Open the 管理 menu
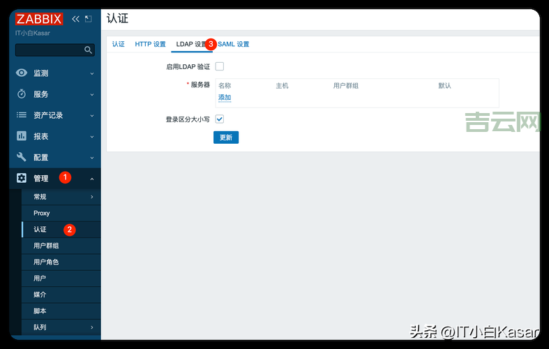 (x=55, y=179)
